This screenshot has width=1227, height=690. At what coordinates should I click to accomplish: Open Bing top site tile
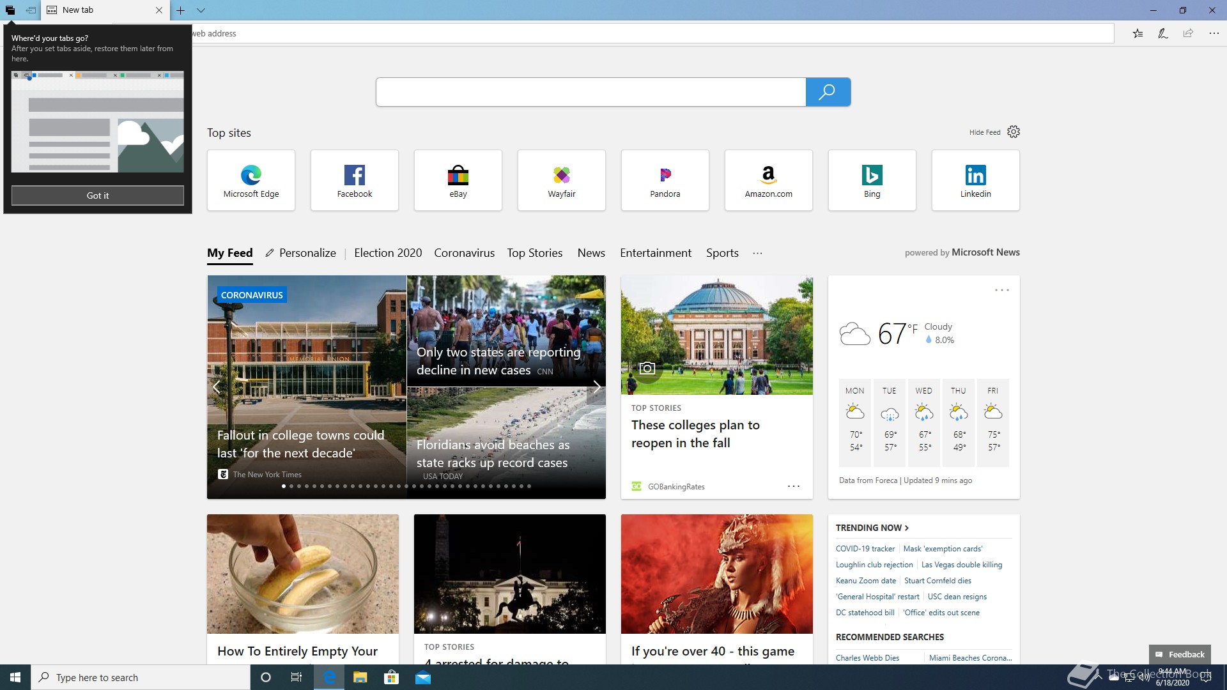[x=872, y=180]
